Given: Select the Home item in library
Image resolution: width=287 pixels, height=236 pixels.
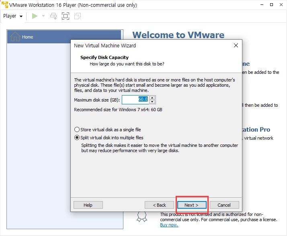Looking at the screenshot, I should (x=64, y=37).
